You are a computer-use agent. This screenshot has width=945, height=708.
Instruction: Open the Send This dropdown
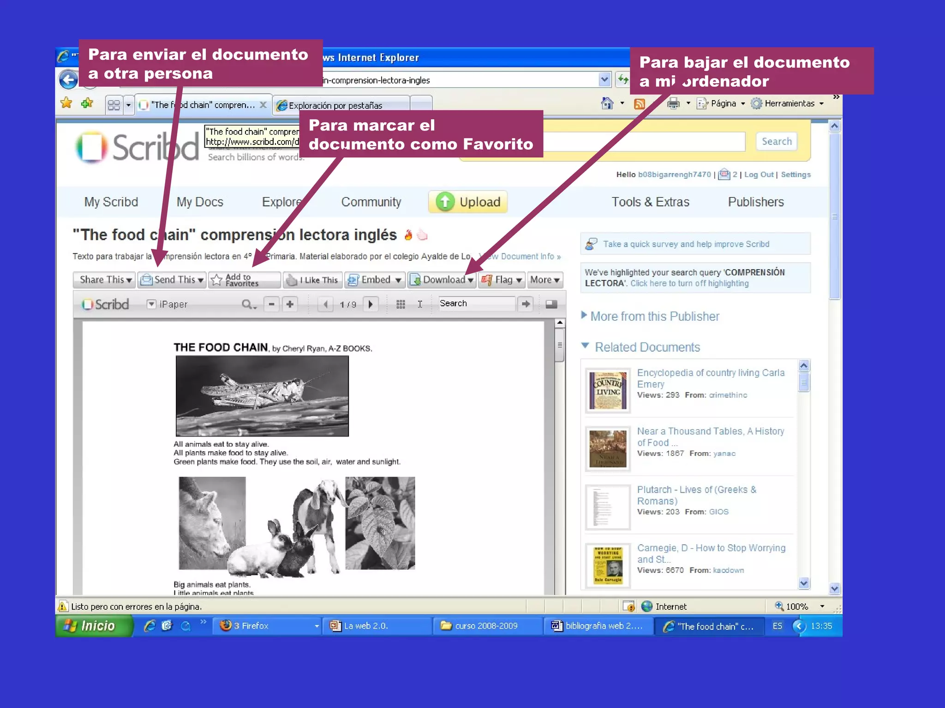172,280
